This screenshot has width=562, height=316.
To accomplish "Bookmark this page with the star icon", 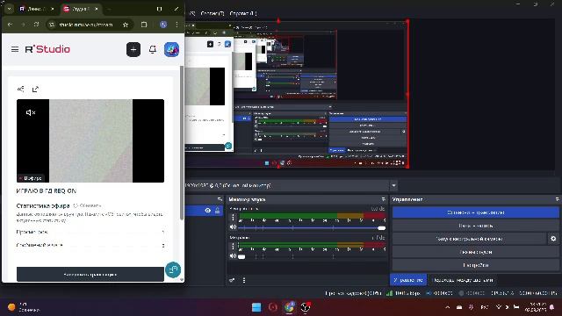I will pyautogui.click(x=126, y=25).
